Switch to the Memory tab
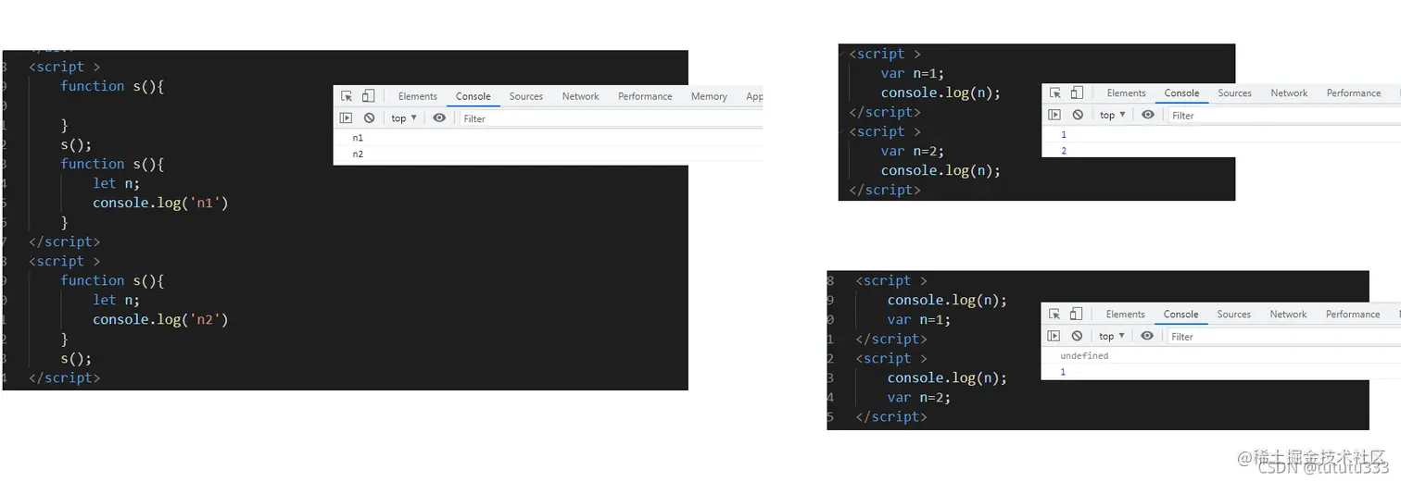 tap(709, 96)
